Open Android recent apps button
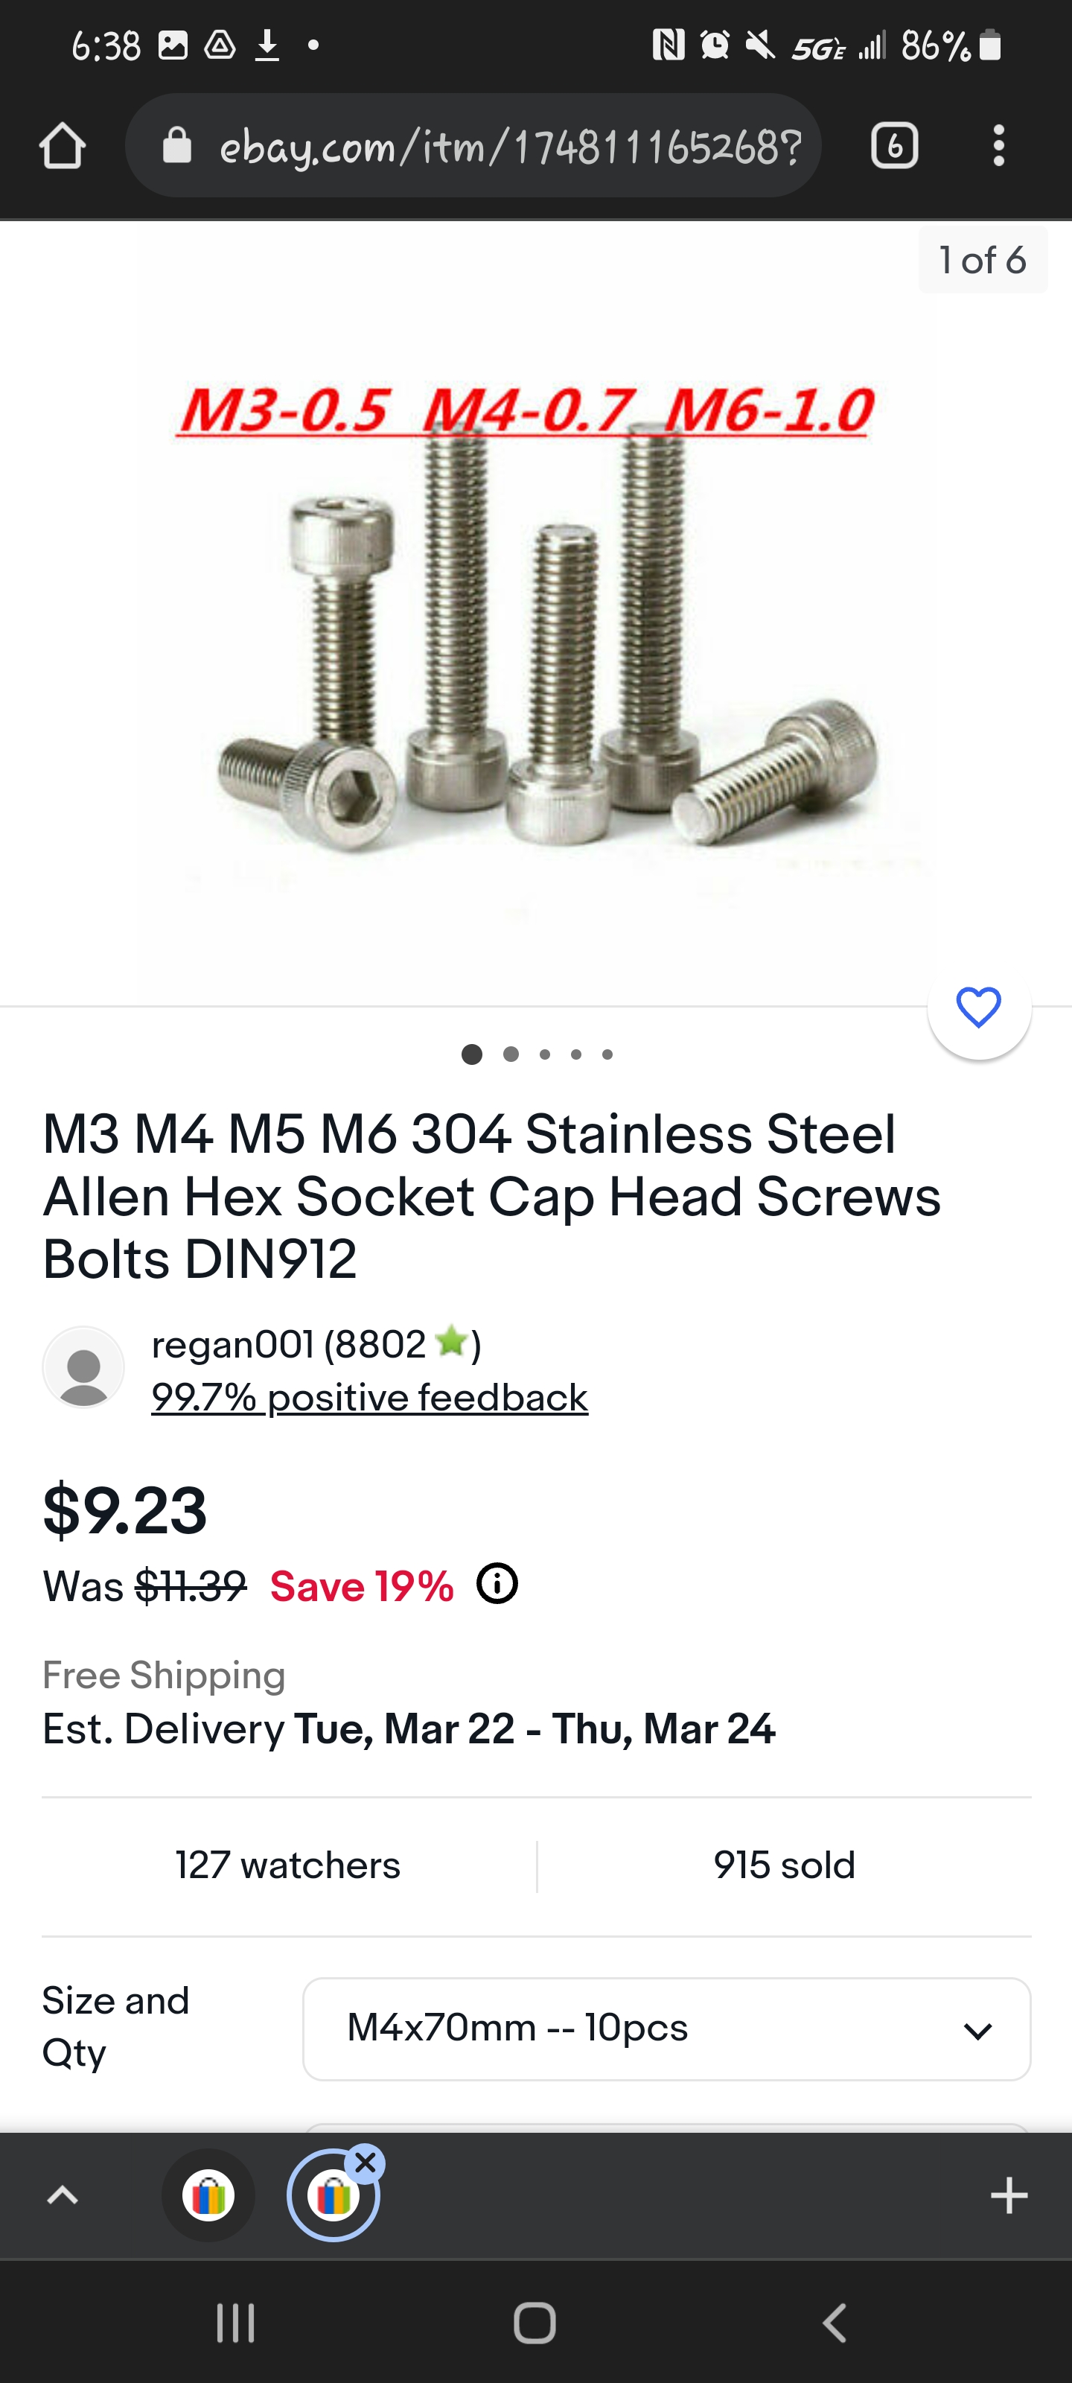This screenshot has height=2383, width=1072. [235, 2323]
